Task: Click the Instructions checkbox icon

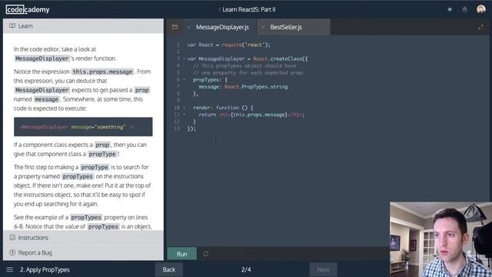Action: point(12,238)
